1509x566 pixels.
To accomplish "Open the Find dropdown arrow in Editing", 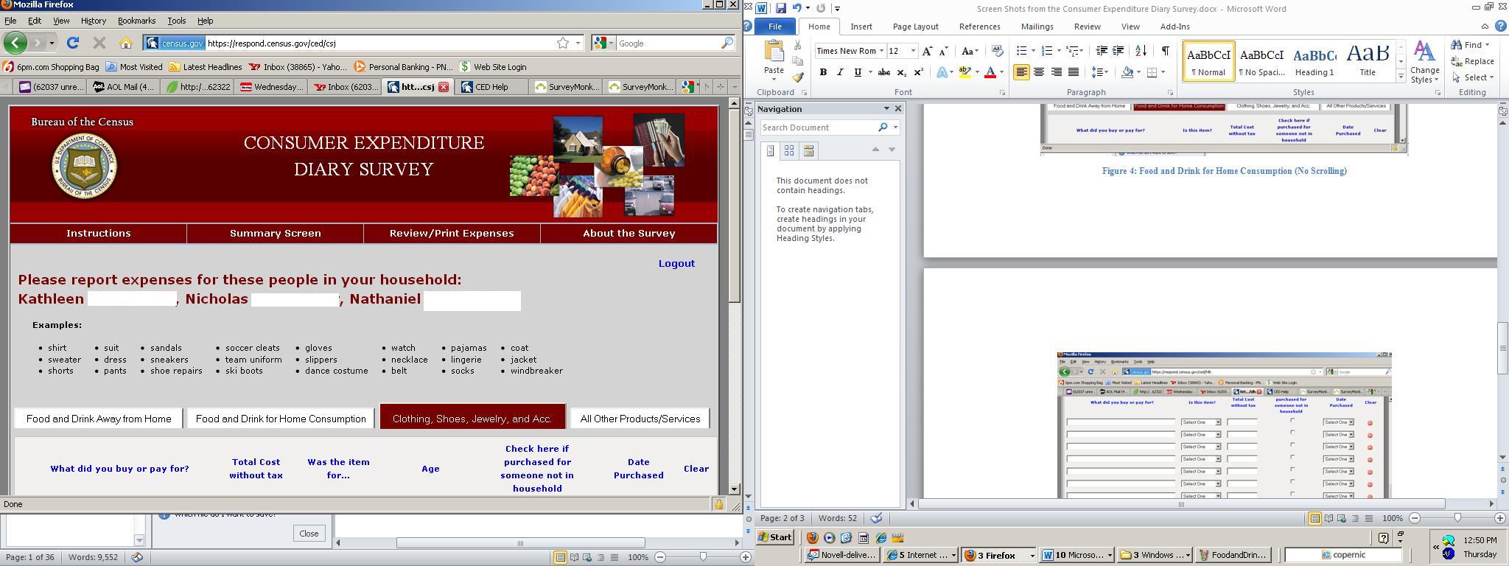I will (1487, 45).
